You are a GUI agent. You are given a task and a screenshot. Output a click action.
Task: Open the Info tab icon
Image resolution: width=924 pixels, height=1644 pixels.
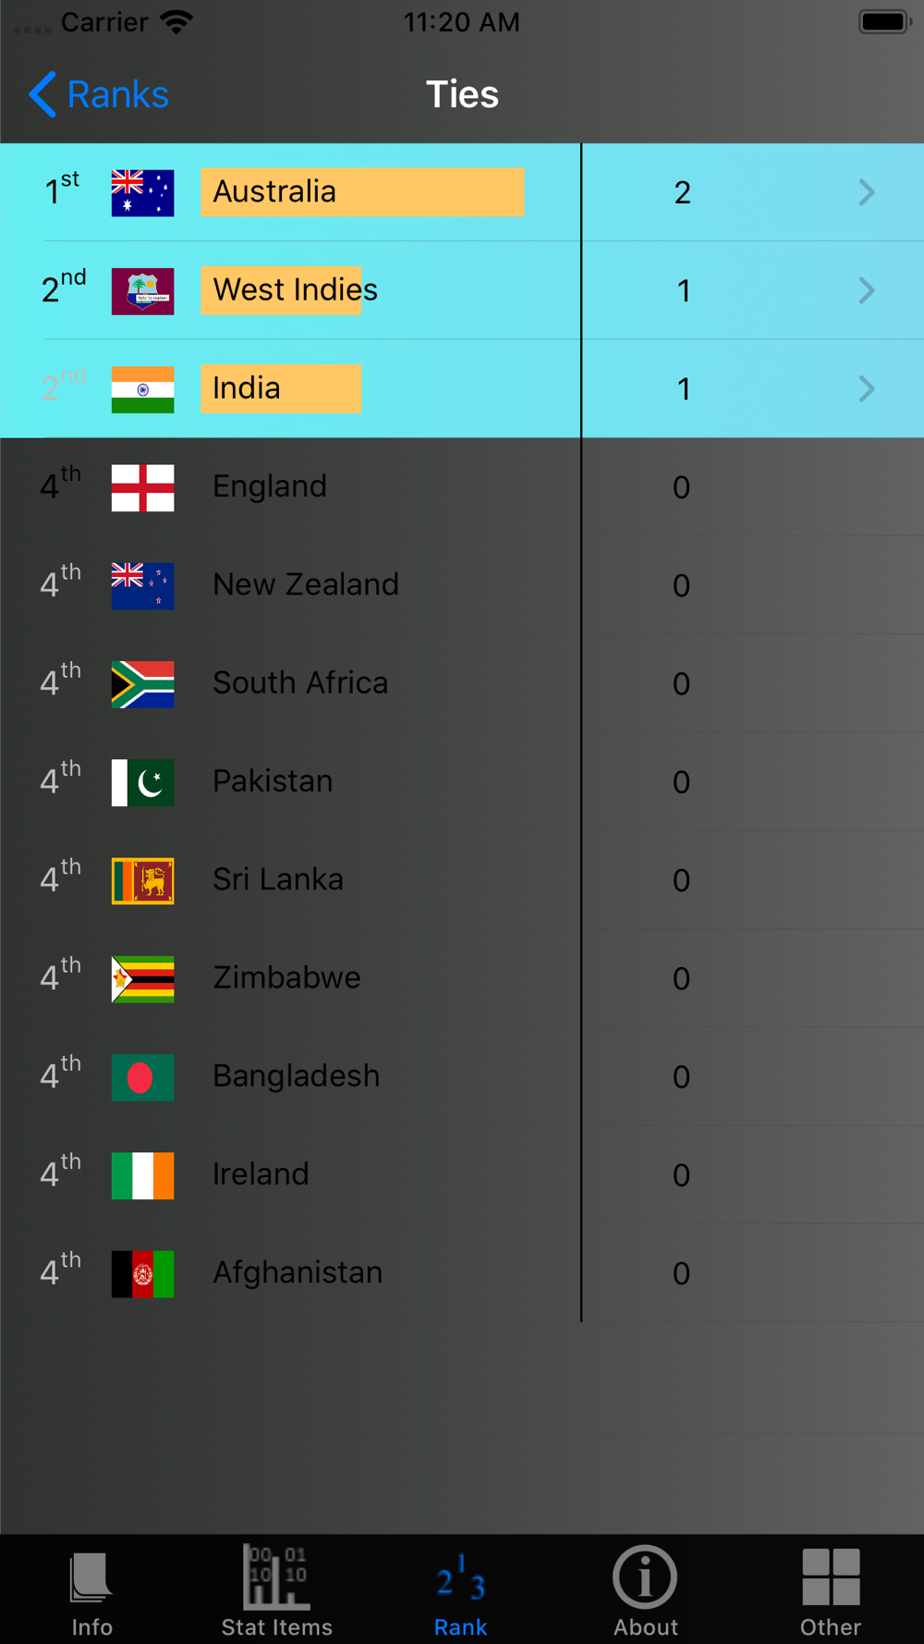click(91, 1578)
